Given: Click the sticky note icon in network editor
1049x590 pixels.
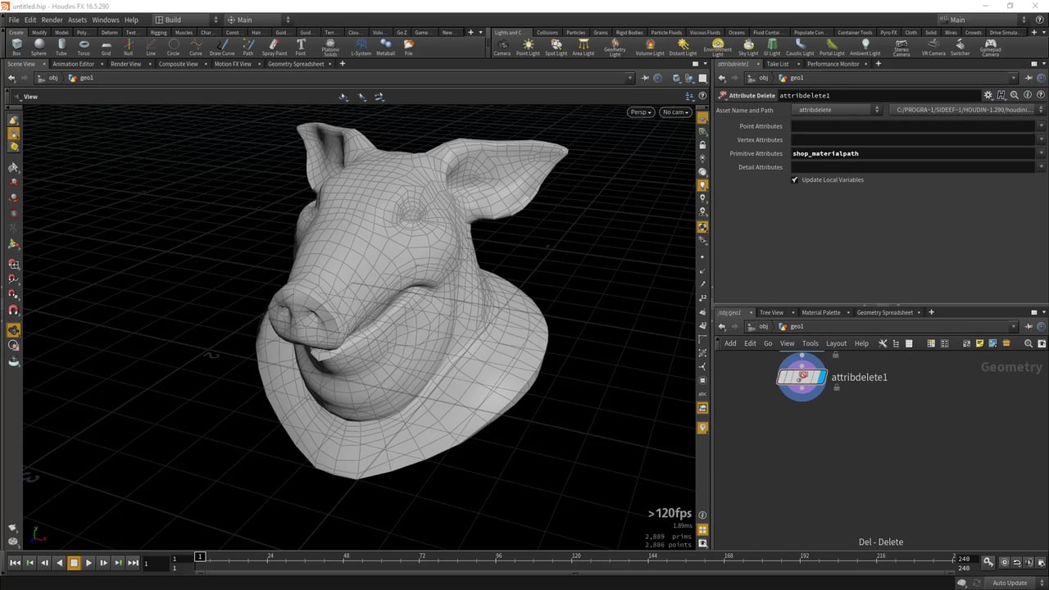Looking at the screenshot, I should click(x=979, y=343).
